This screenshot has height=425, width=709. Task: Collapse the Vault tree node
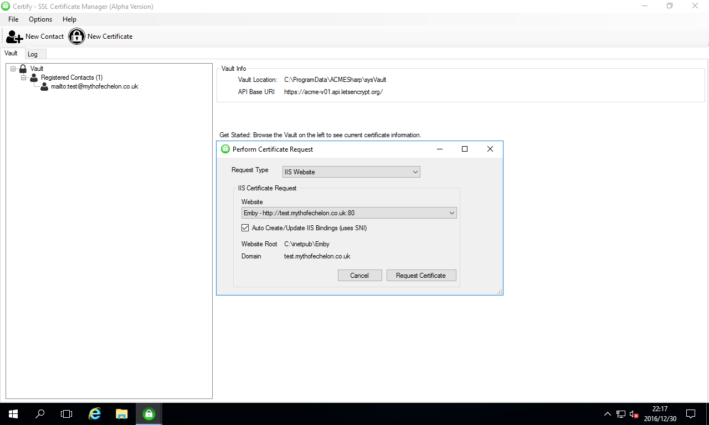pos(13,69)
